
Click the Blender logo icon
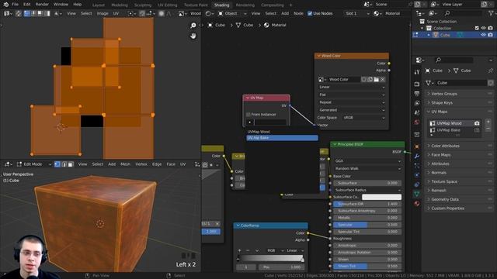5,5
